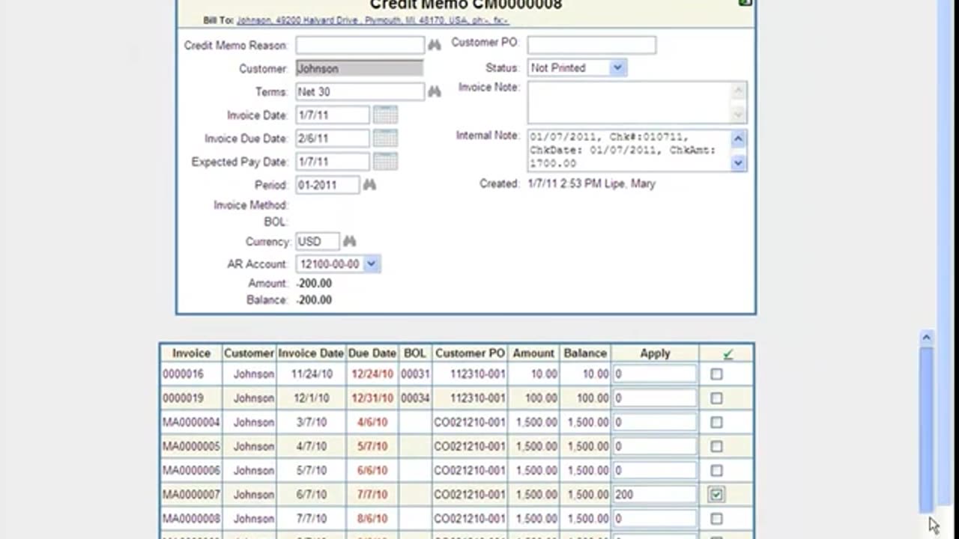Click Internal Note scroll up arrow
This screenshot has width=959, height=539.
tap(738, 139)
